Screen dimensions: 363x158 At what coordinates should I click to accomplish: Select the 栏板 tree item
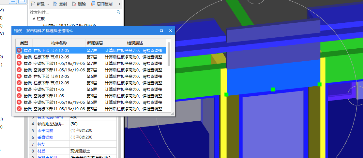click(41, 19)
